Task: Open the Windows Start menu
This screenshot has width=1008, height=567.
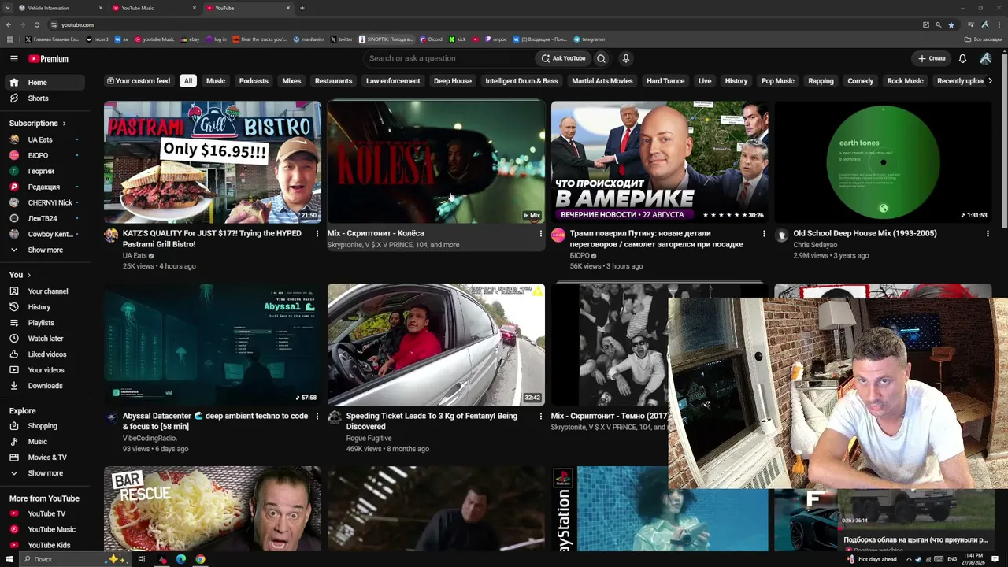Action: click(9, 559)
